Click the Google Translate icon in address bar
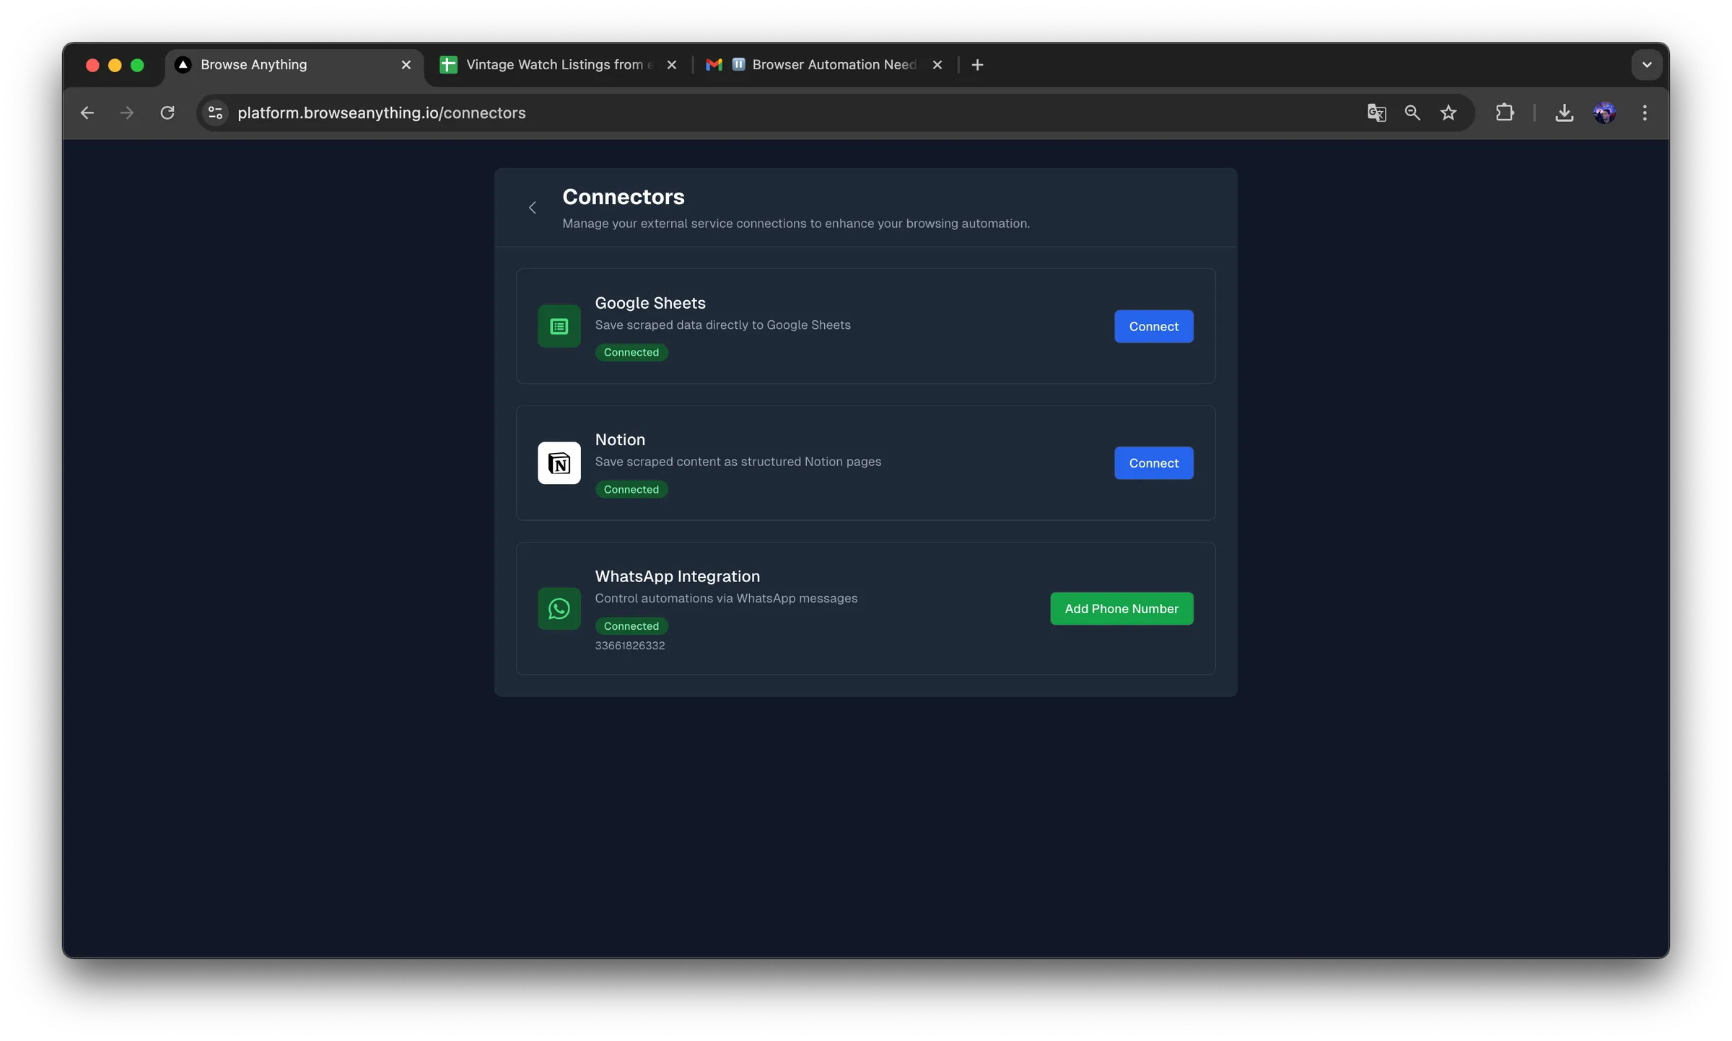The image size is (1732, 1041). [1376, 113]
